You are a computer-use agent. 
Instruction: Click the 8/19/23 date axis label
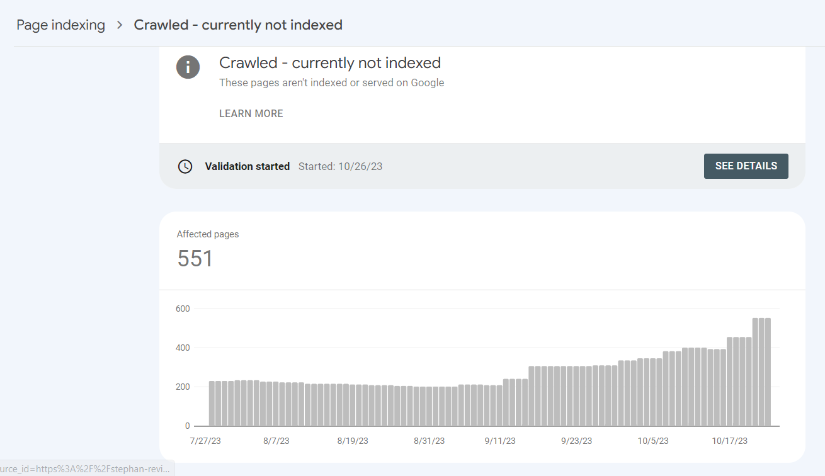[x=353, y=441]
